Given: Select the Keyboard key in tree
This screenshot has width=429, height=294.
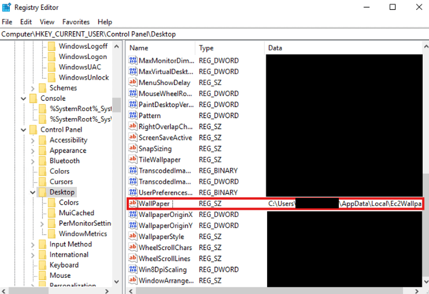Looking at the screenshot, I should point(64,265).
